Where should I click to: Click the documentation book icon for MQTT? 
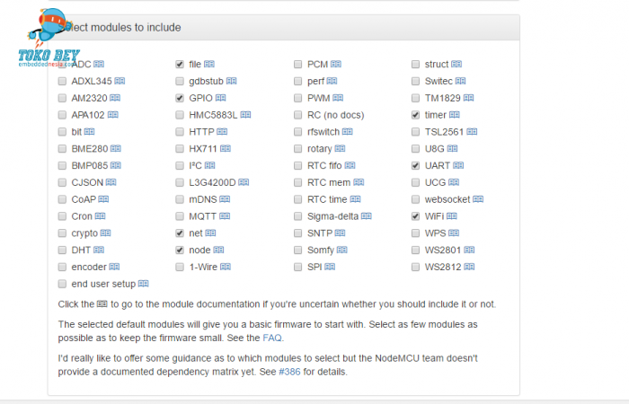225,216
